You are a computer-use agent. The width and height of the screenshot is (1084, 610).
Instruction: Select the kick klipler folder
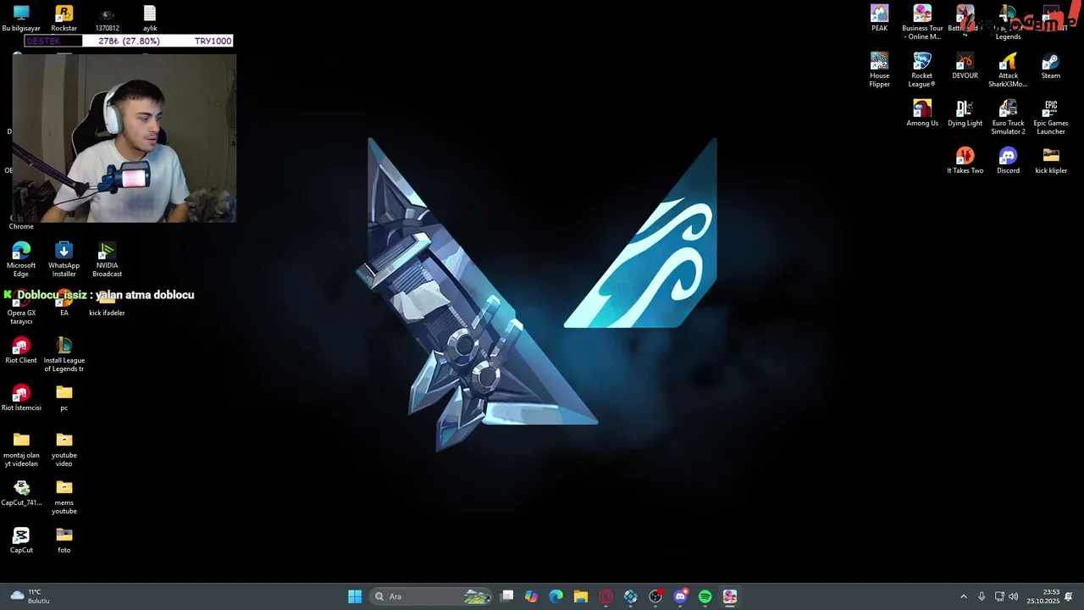pyautogui.click(x=1051, y=160)
